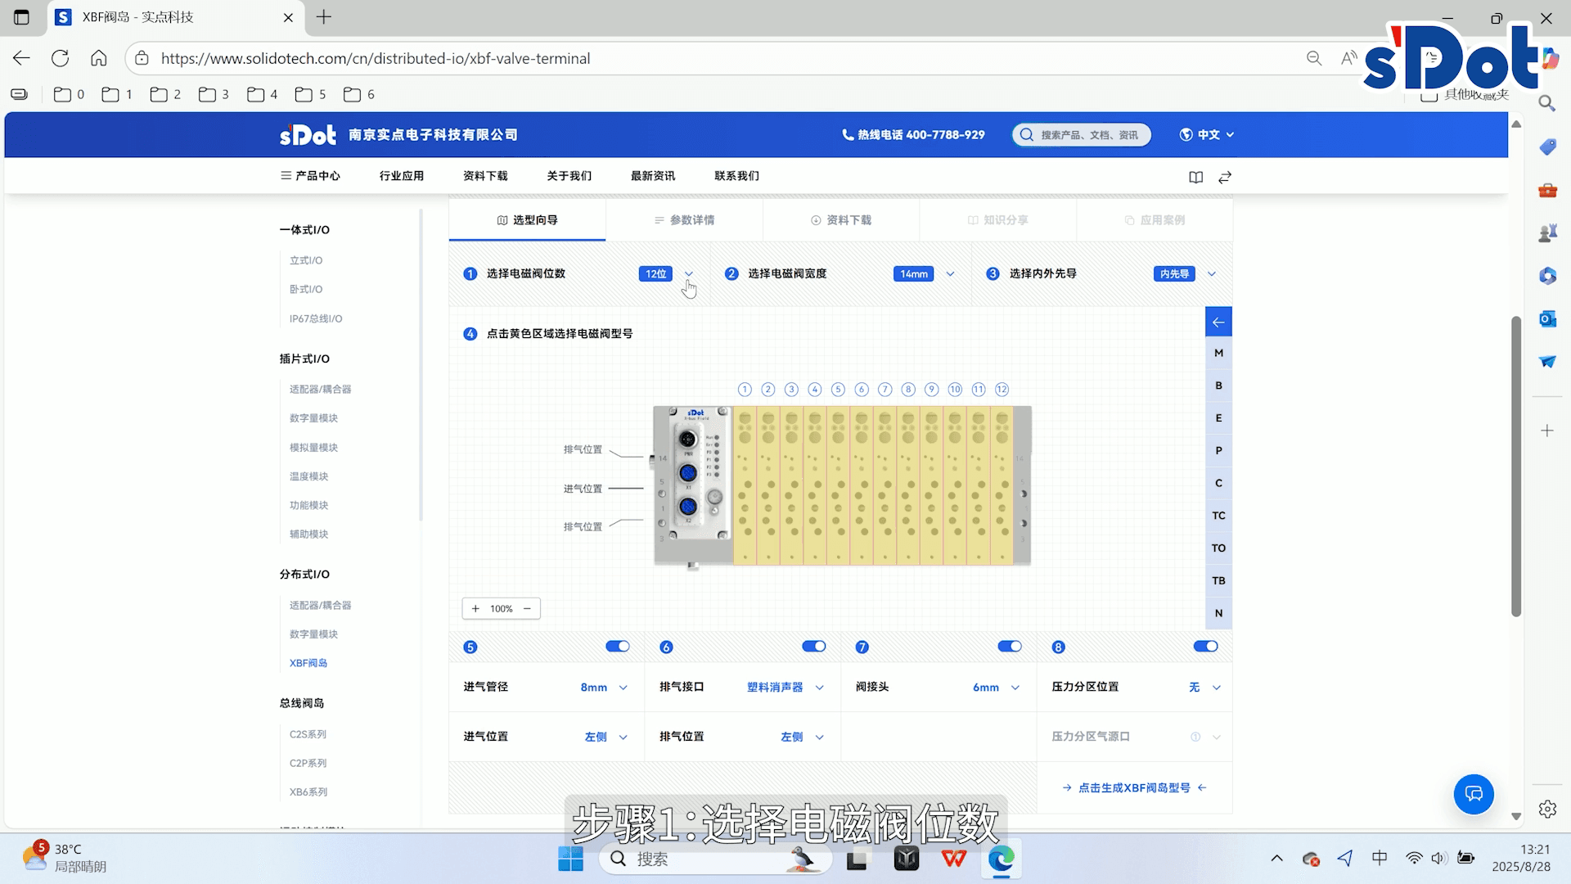Click the browser address bar URL
This screenshot has width=1571, height=884.
(x=376, y=58)
